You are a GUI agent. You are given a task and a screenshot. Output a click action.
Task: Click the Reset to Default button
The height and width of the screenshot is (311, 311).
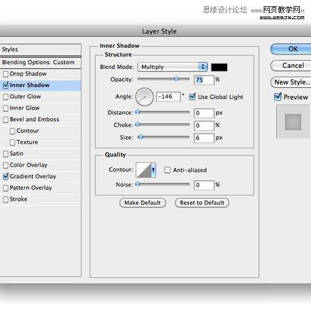click(x=202, y=203)
